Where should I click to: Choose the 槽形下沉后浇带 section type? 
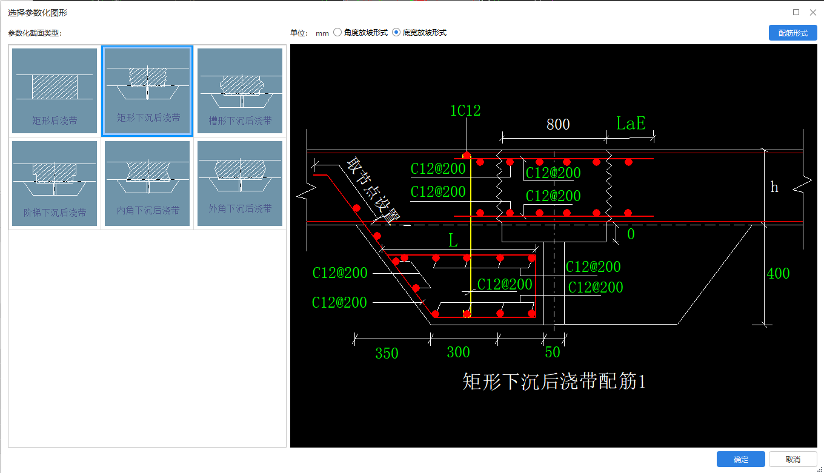point(240,91)
